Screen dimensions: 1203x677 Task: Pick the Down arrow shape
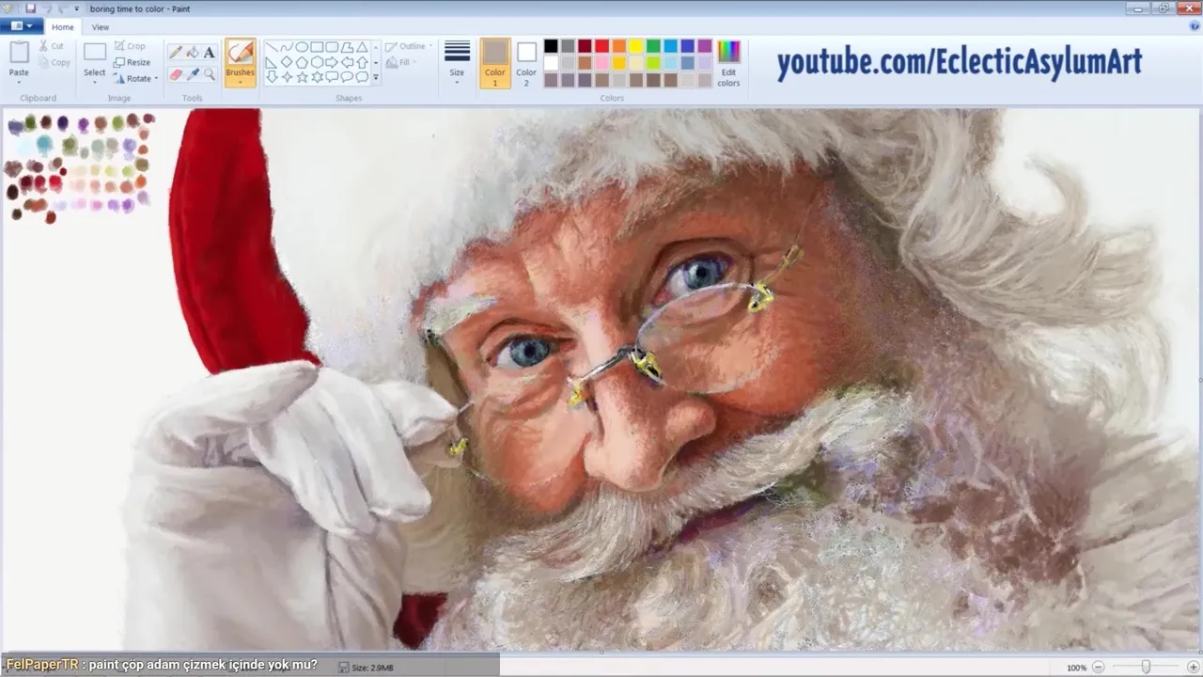tap(272, 77)
